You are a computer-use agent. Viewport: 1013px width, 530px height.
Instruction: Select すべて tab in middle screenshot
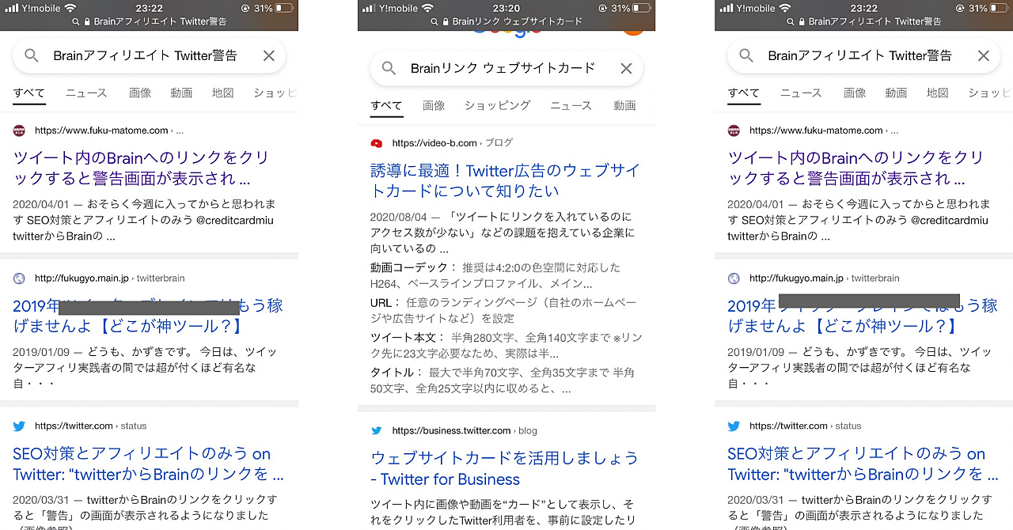[x=386, y=105]
